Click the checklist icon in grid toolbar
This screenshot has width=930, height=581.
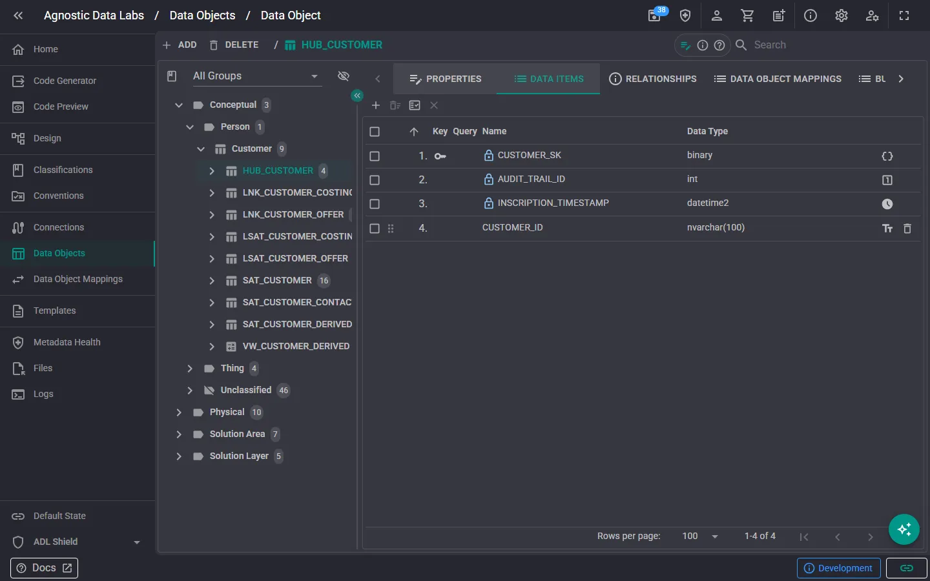click(x=415, y=105)
